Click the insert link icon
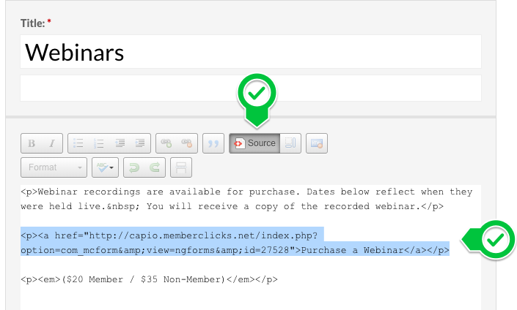 (167, 143)
